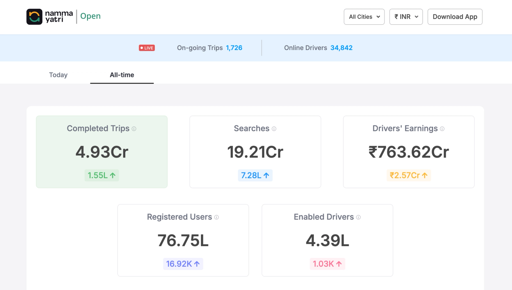512x290 pixels.
Task: Select the Registered Users card
Action: click(183, 240)
